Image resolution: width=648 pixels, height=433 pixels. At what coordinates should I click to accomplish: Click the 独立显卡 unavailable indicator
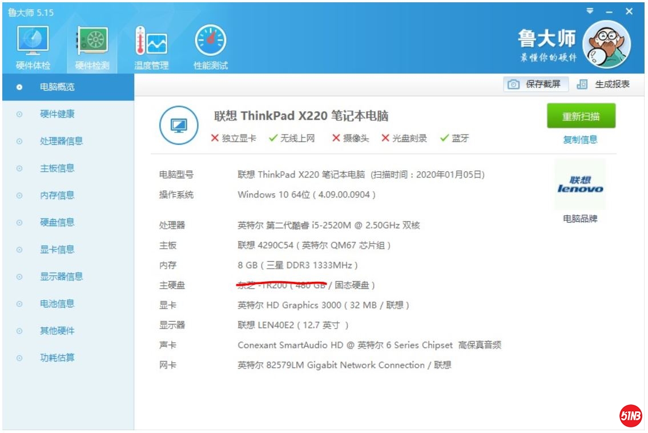coord(234,138)
